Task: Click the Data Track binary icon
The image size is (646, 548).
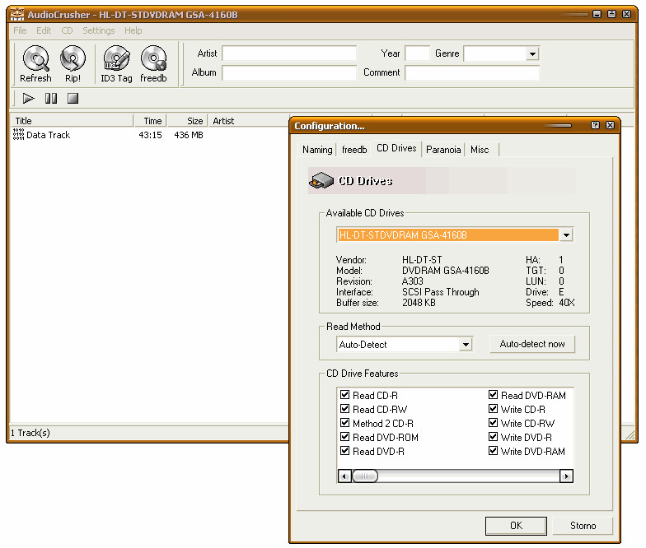Action: point(18,135)
